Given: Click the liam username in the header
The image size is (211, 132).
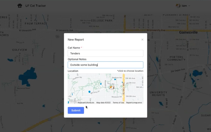Looking at the screenshot, I should click(x=184, y=6).
